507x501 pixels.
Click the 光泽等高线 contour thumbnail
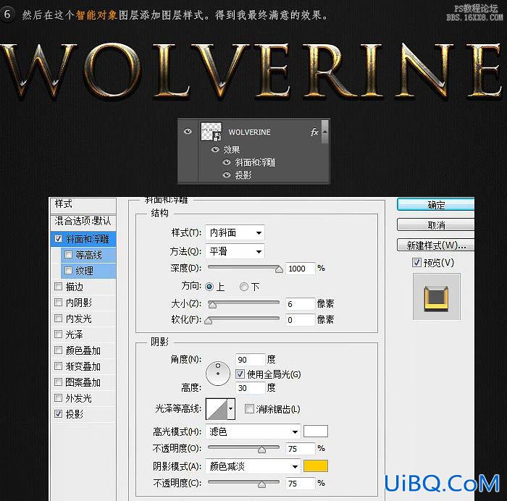pyautogui.click(x=217, y=408)
